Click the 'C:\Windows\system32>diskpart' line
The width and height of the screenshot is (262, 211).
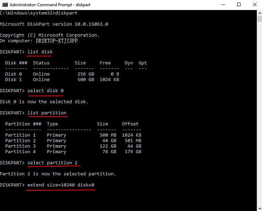[38, 13]
